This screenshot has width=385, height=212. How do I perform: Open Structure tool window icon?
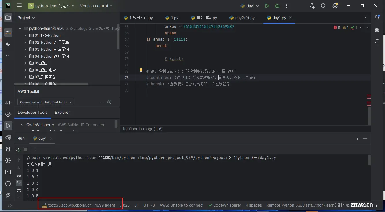8,44
